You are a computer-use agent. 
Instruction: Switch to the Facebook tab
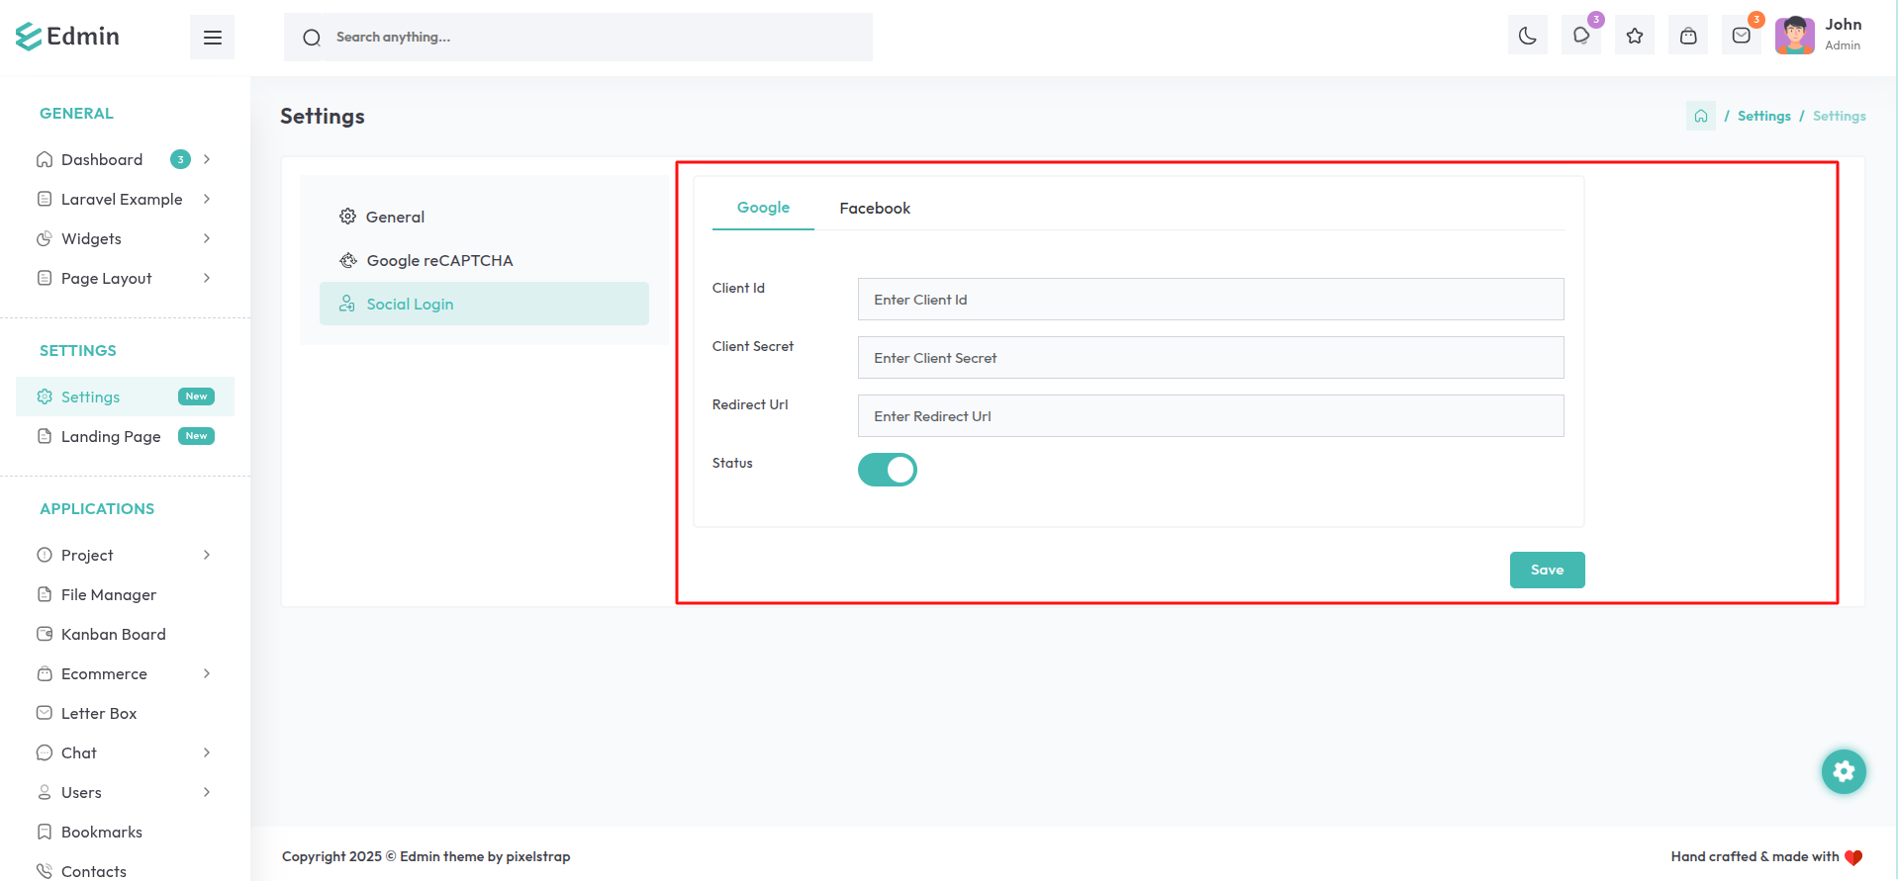coord(874,208)
